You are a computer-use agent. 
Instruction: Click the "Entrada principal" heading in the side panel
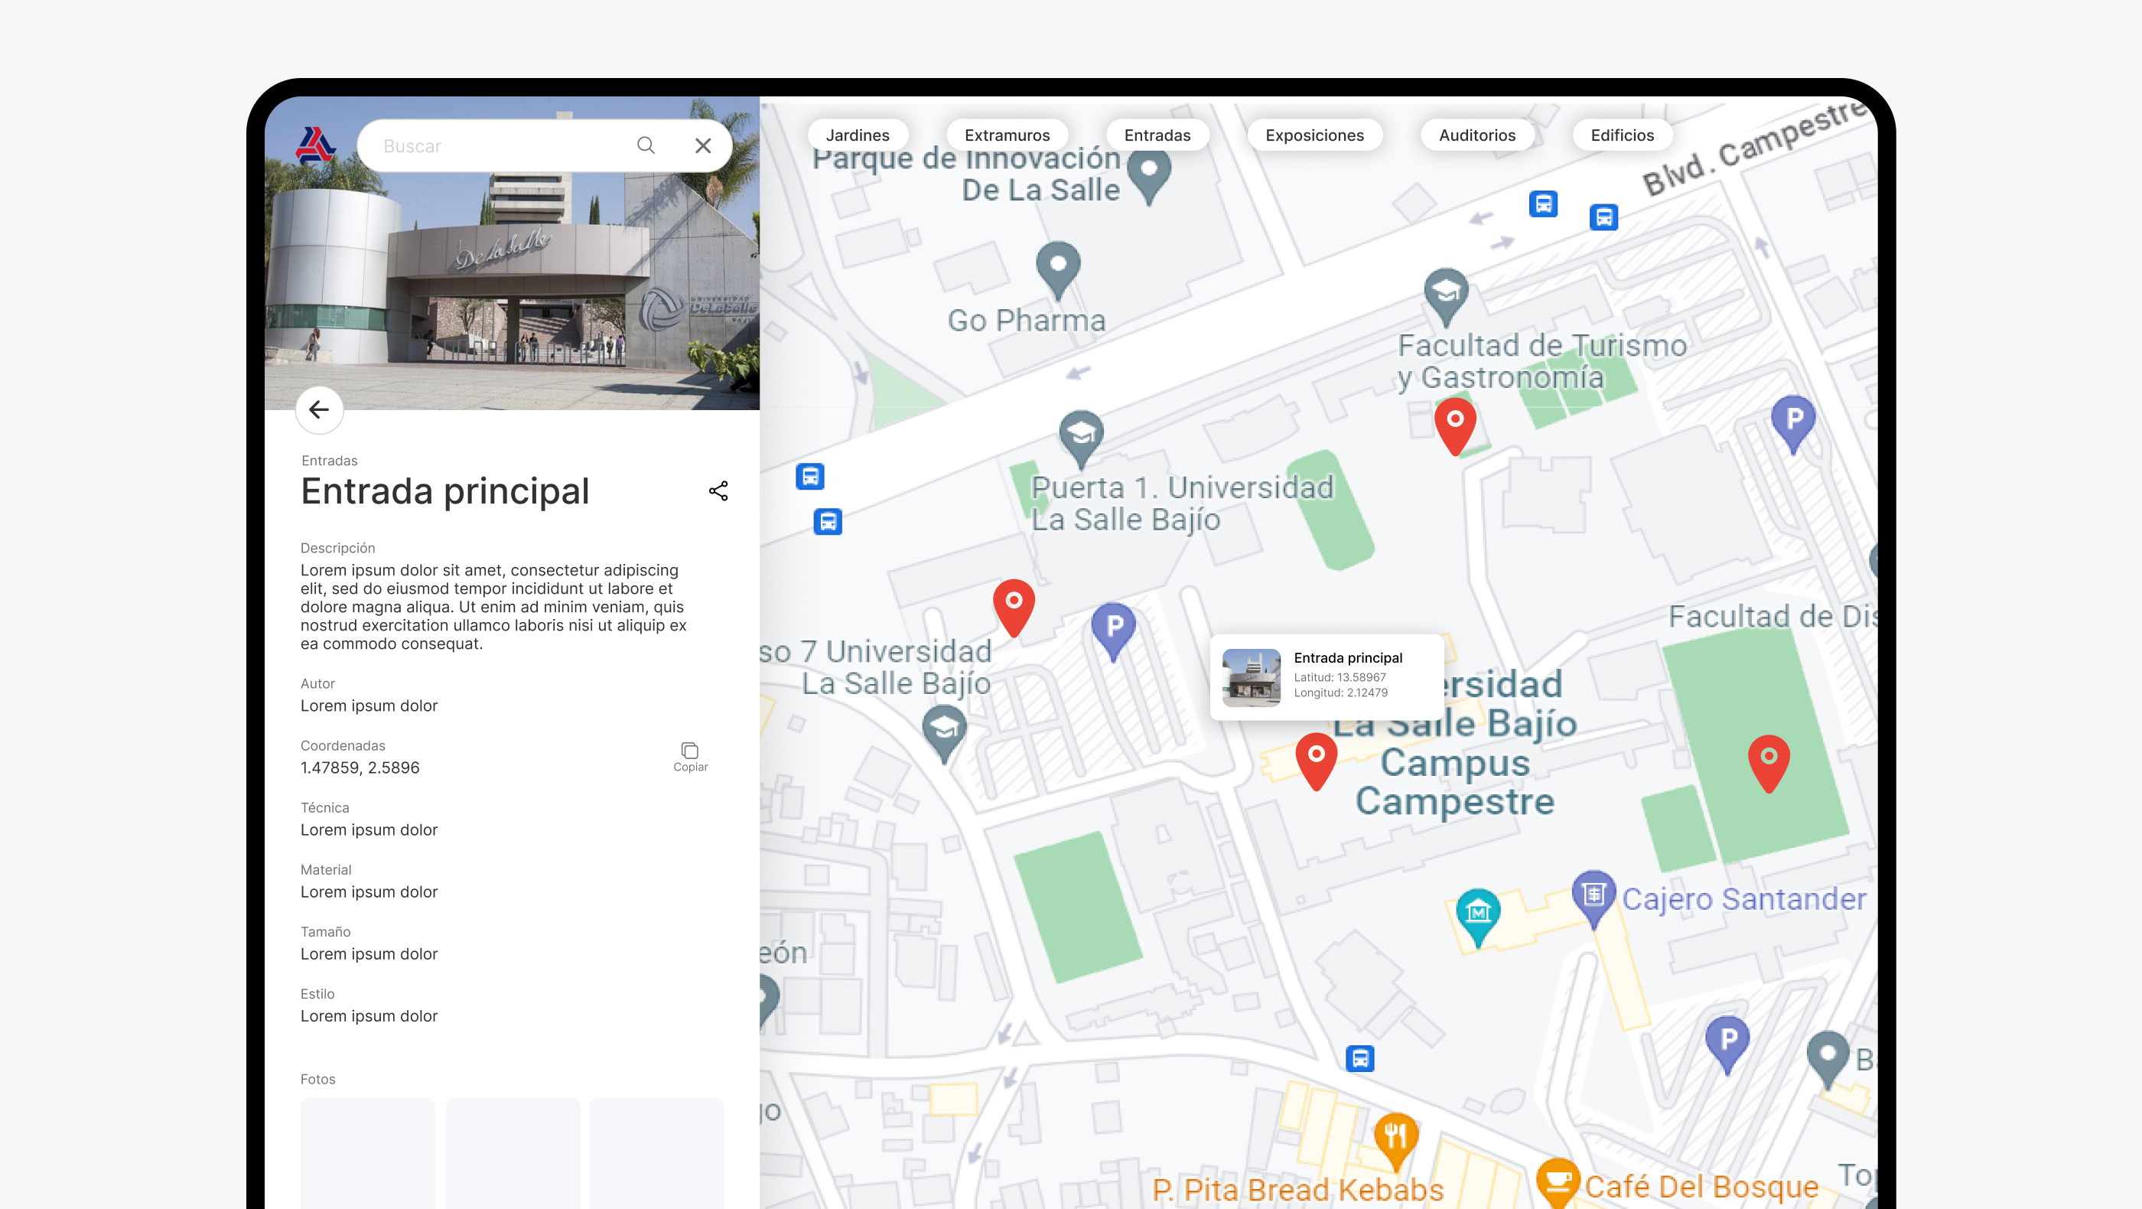click(446, 490)
